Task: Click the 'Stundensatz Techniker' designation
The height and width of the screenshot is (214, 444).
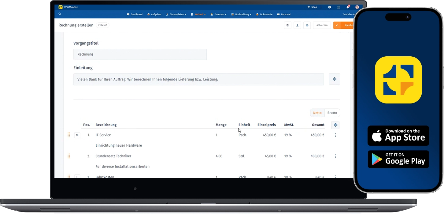Action: pyautogui.click(x=113, y=156)
